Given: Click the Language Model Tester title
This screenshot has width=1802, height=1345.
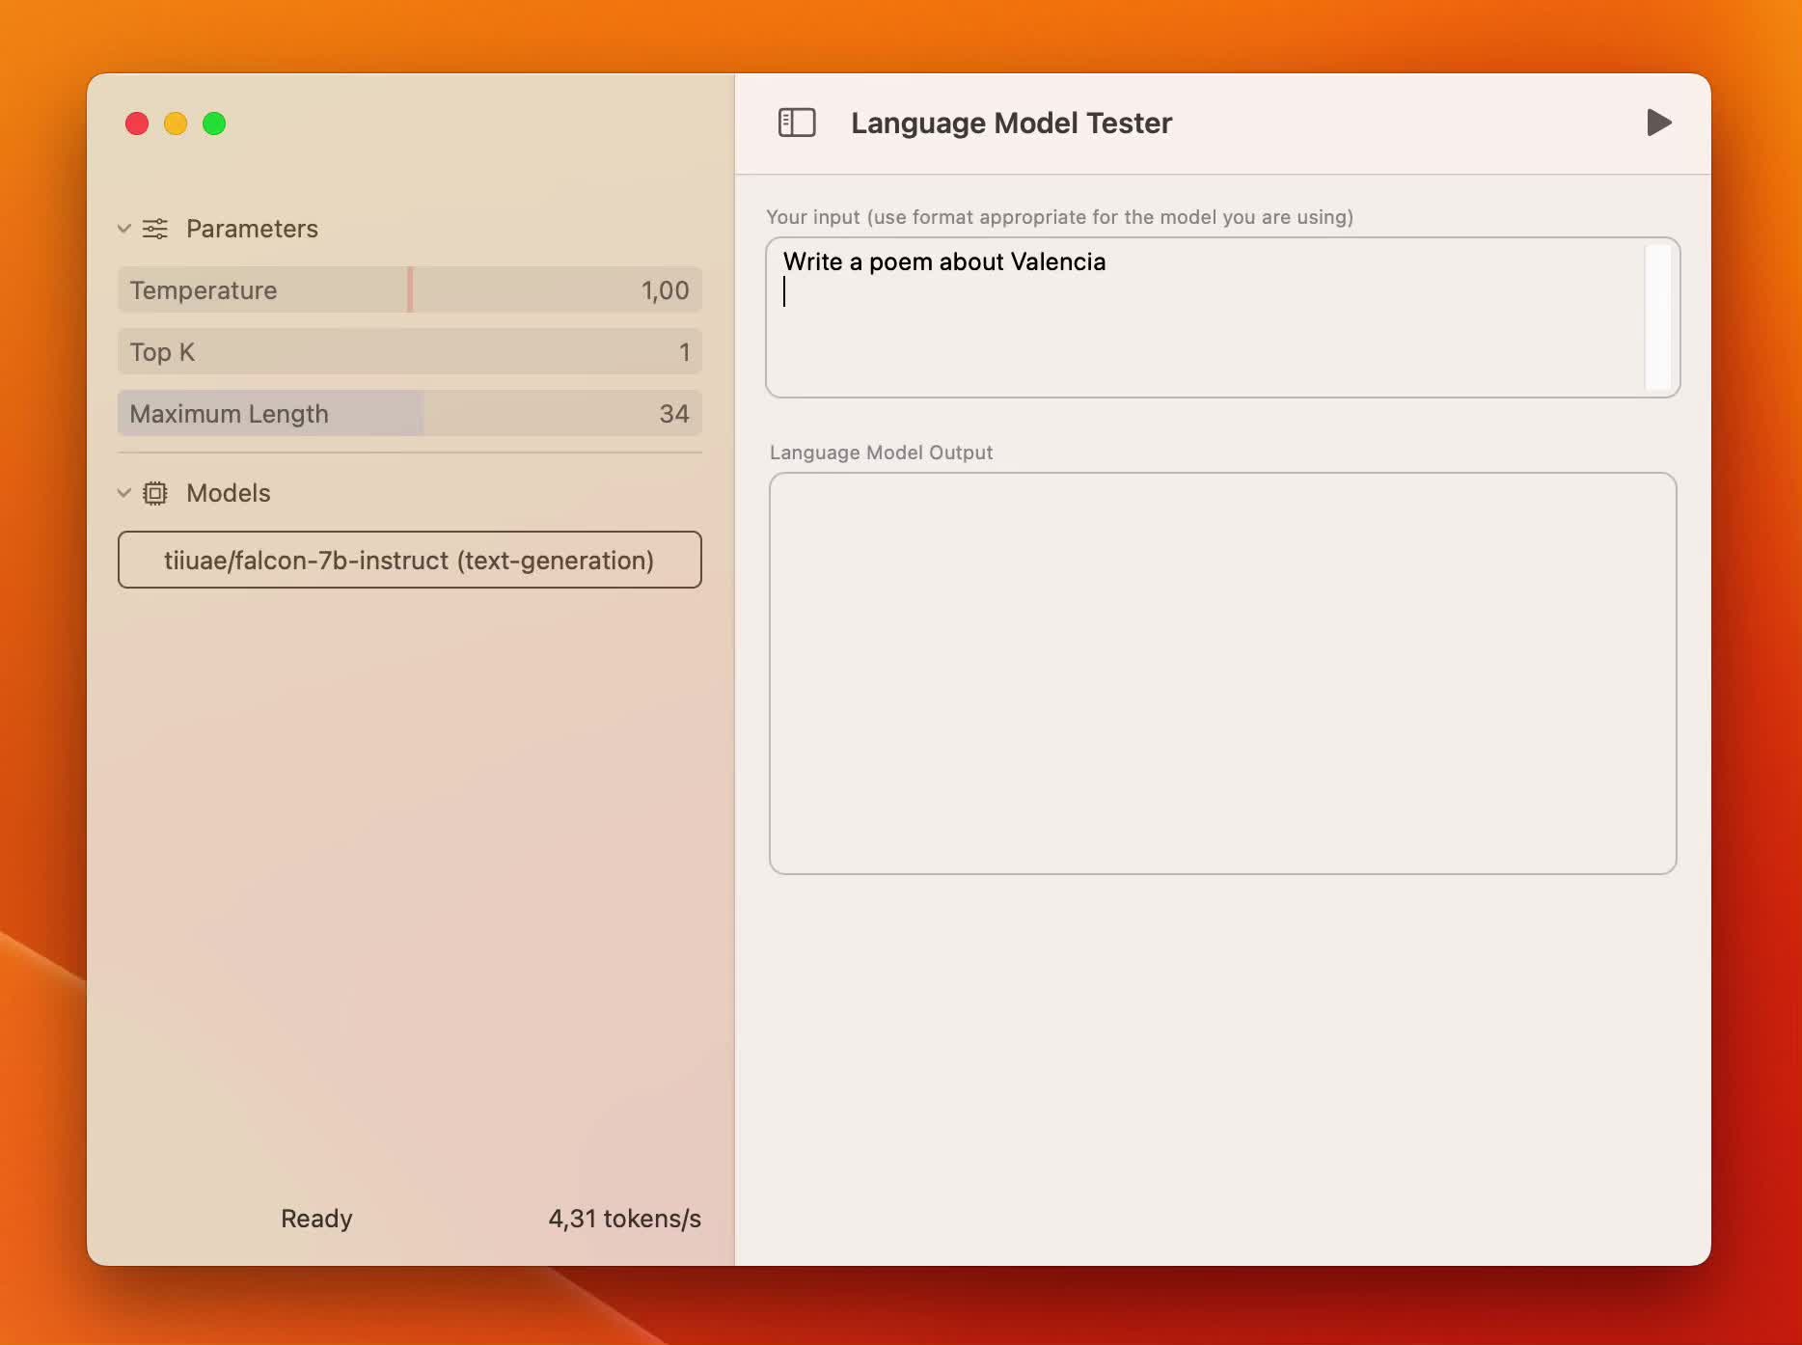Looking at the screenshot, I should pos(1011,124).
